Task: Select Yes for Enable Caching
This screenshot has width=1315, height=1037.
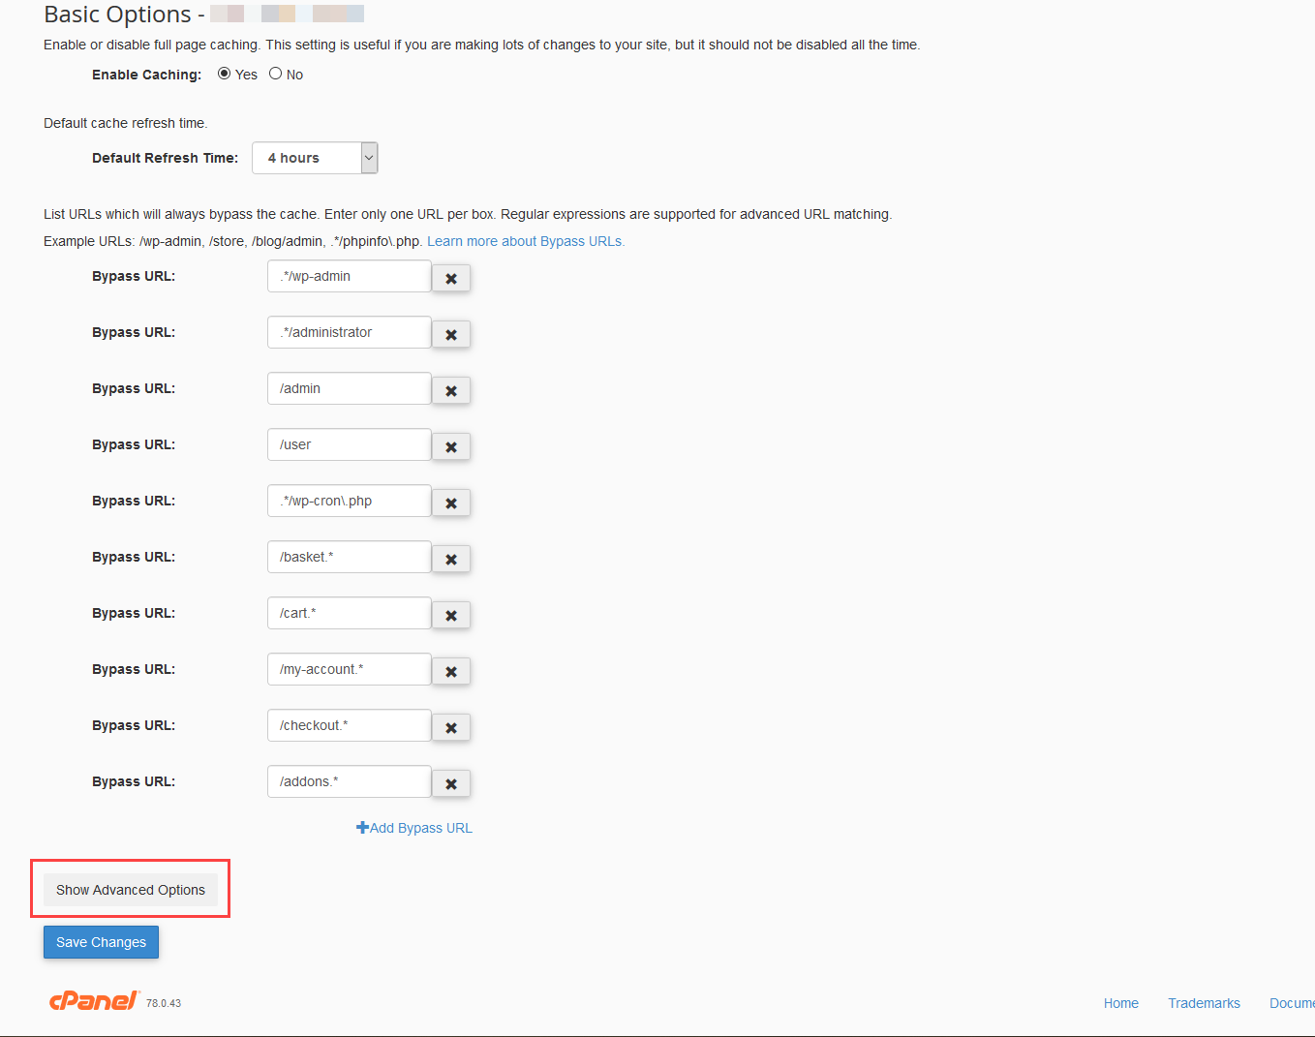Action: pos(224,73)
